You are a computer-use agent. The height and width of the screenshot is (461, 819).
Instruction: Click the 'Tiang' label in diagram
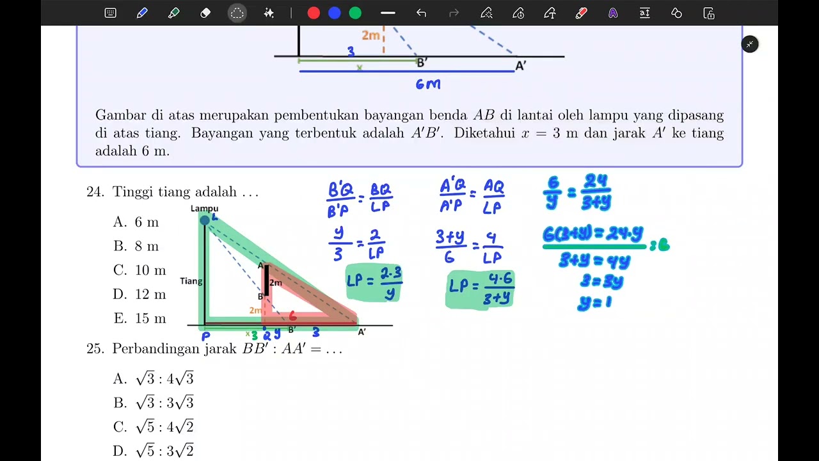click(x=191, y=281)
